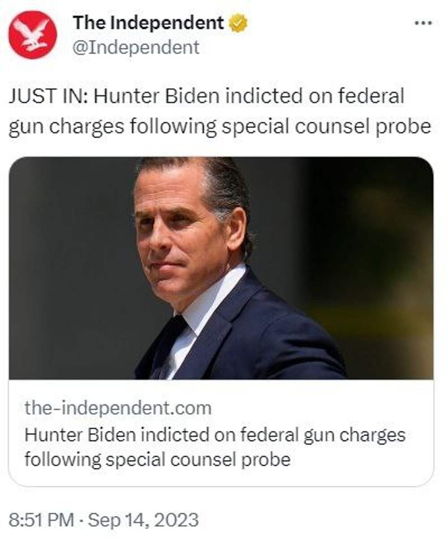The image size is (448, 541).
Task: Open the article photo of man in suit
Action: tap(221, 268)
